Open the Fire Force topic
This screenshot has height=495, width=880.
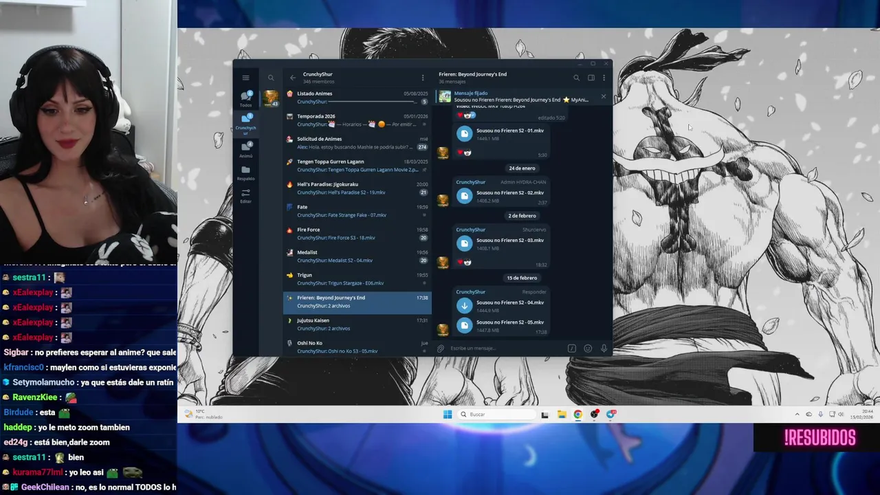tap(357, 234)
